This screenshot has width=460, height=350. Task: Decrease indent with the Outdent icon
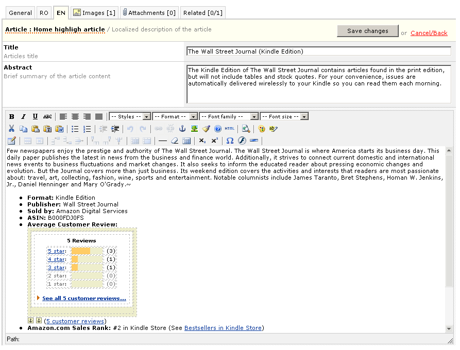tap(103, 128)
